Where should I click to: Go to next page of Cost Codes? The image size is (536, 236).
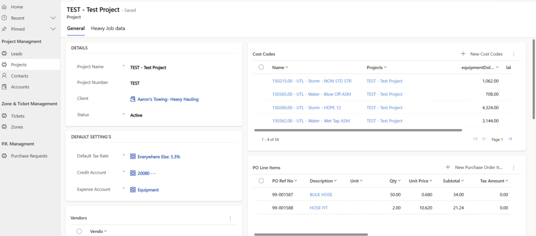[x=510, y=139]
